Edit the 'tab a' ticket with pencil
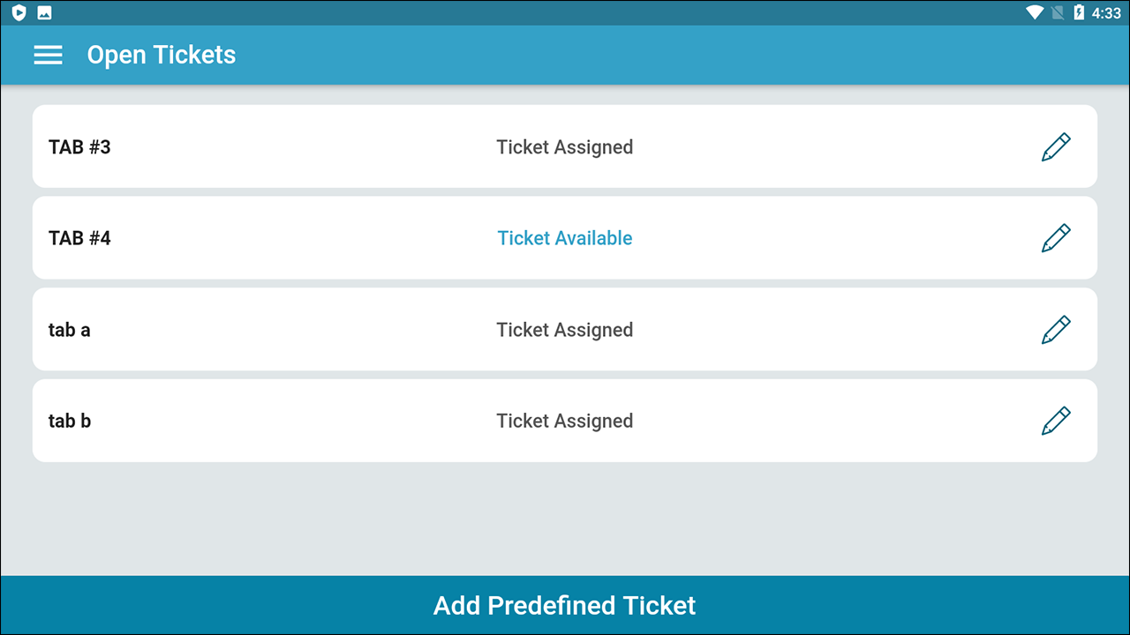Viewport: 1130px width, 635px height. click(1056, 330)
